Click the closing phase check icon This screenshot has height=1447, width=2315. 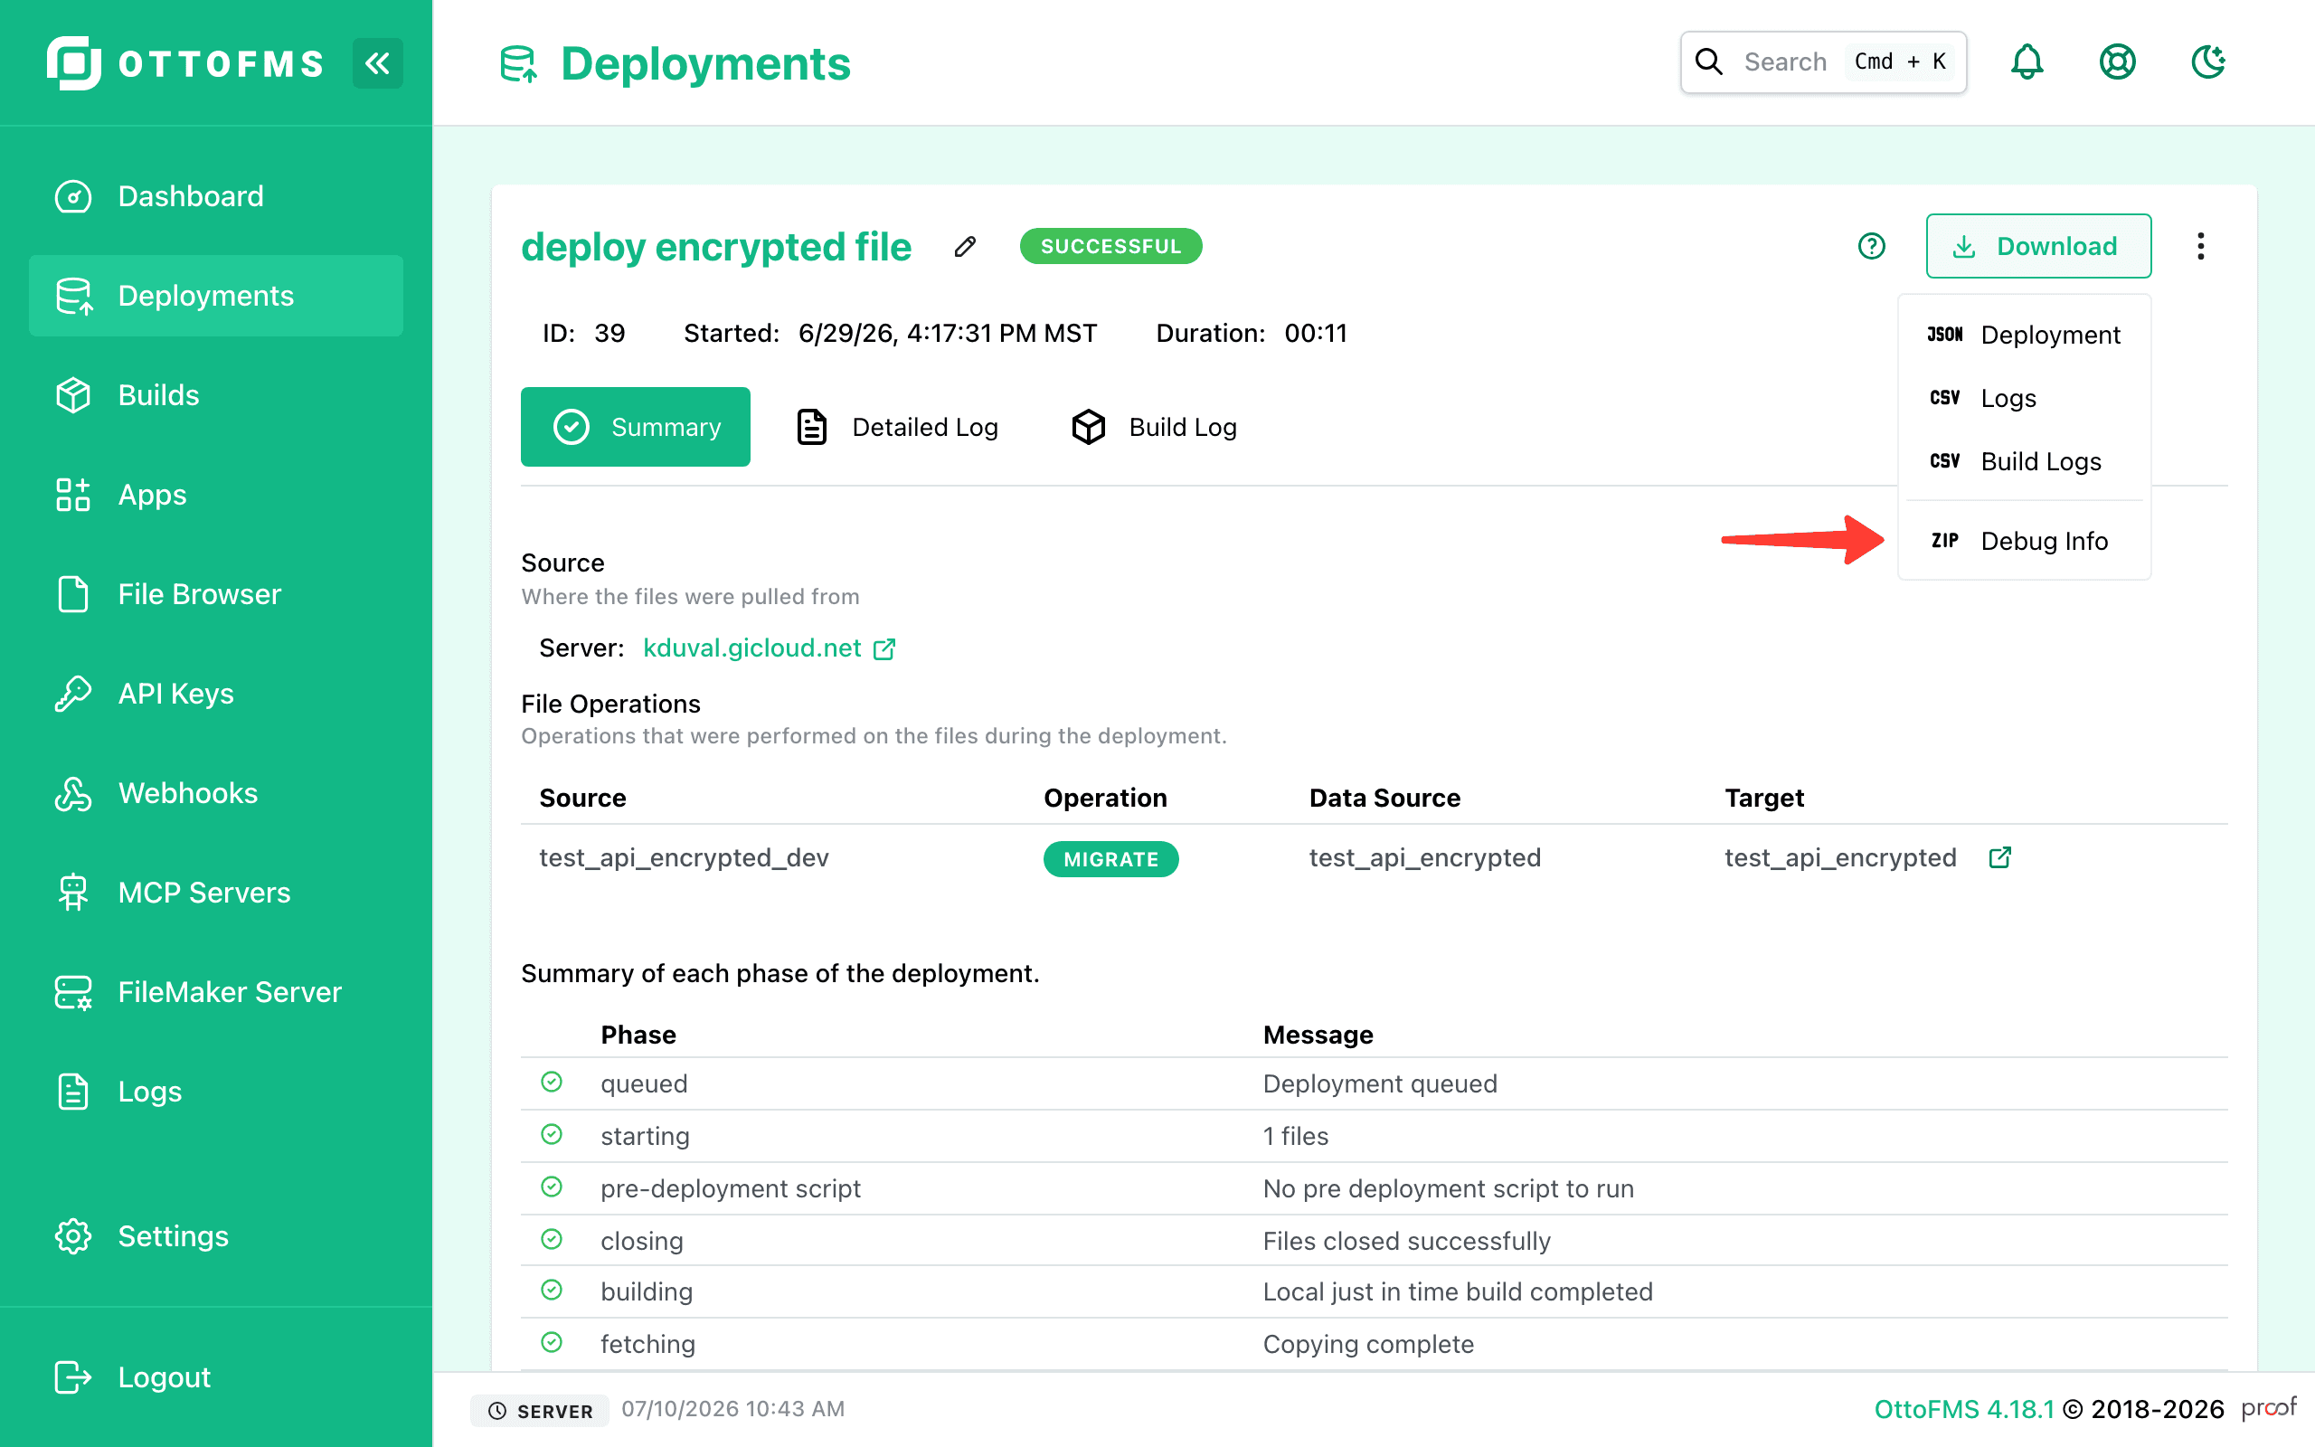(x=552, y=1239)
